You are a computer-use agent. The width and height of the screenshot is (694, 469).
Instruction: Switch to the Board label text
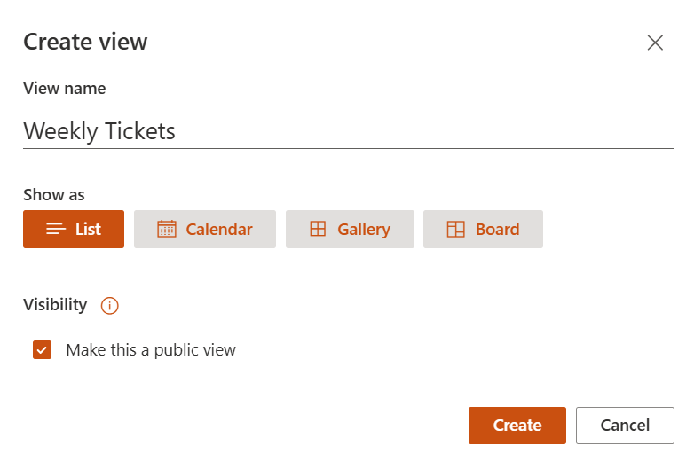click(497, 229)
